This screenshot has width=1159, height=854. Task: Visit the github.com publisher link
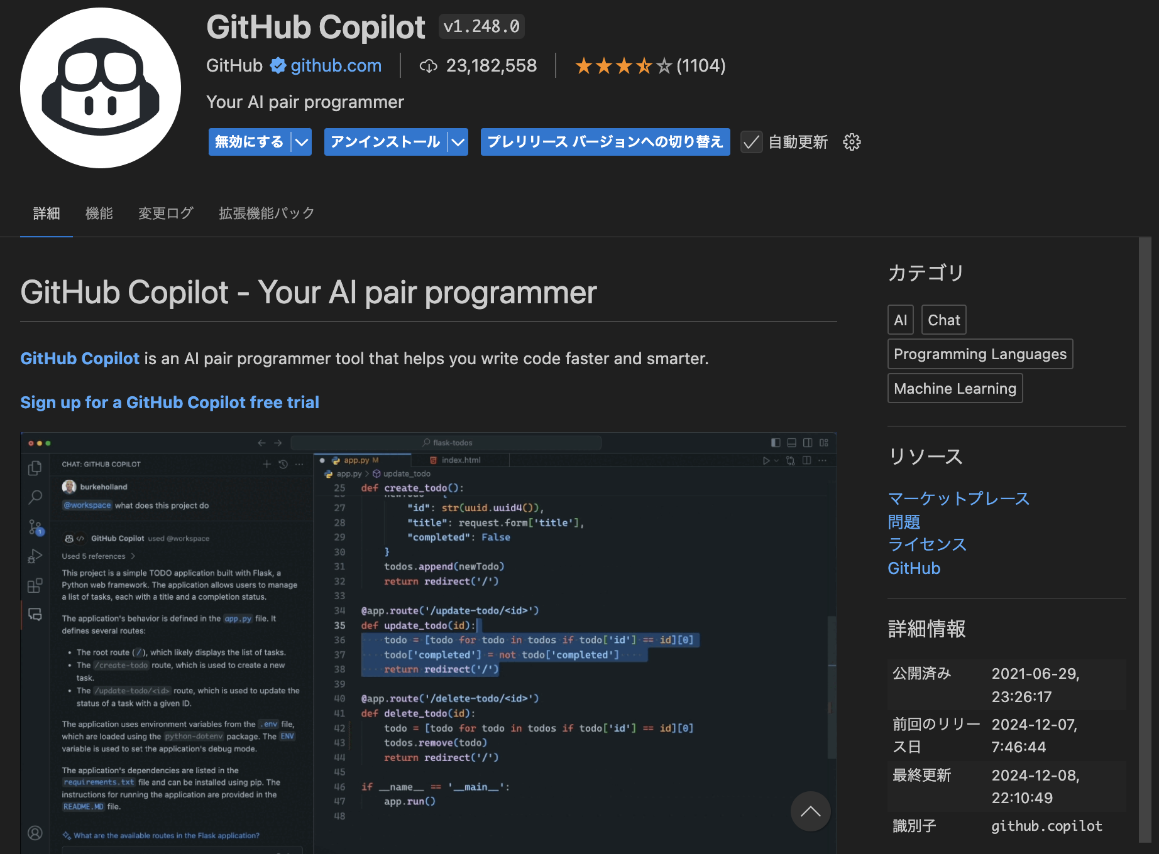coord(336,65)
